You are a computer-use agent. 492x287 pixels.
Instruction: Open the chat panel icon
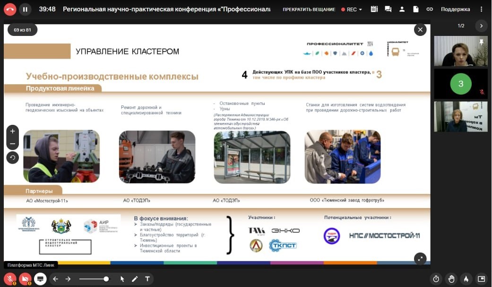point(388,9)
